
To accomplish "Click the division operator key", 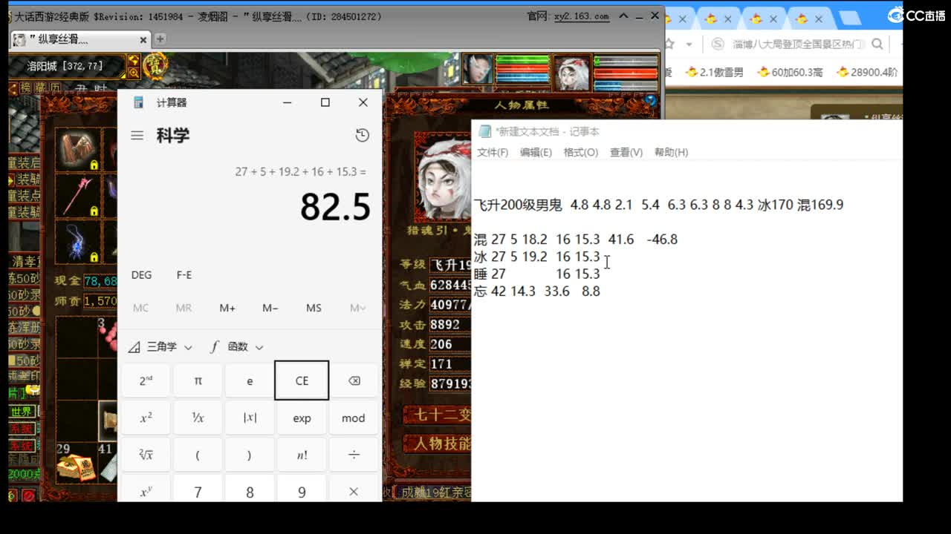I will [354, 455].
